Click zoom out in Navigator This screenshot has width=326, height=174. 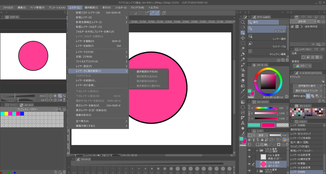point(47,96)
